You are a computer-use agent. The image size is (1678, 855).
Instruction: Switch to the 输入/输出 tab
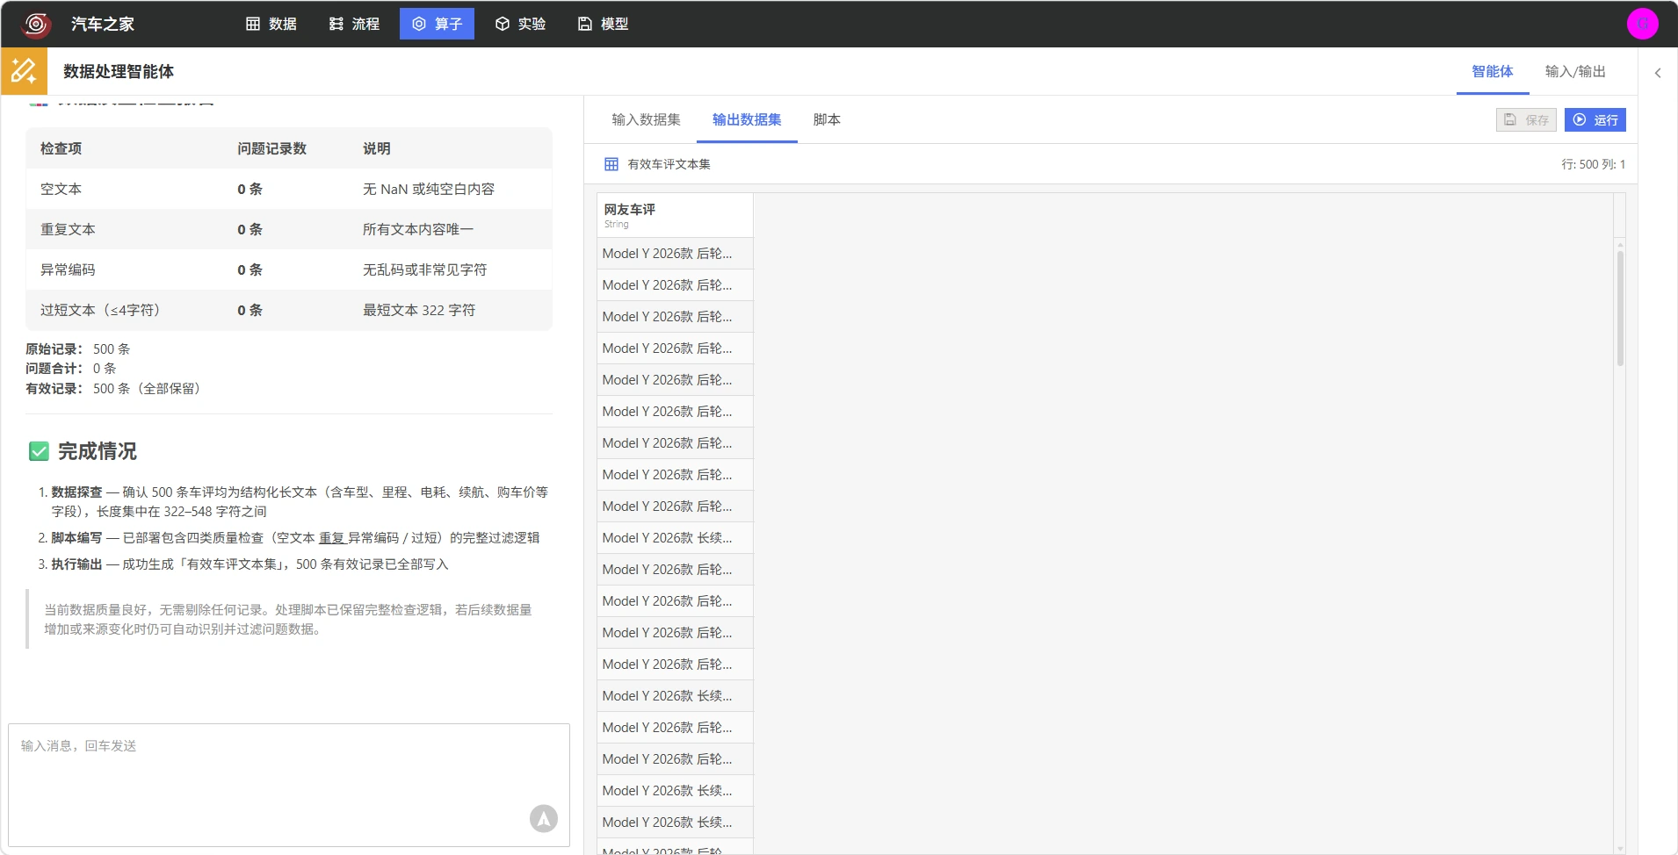1575,72
